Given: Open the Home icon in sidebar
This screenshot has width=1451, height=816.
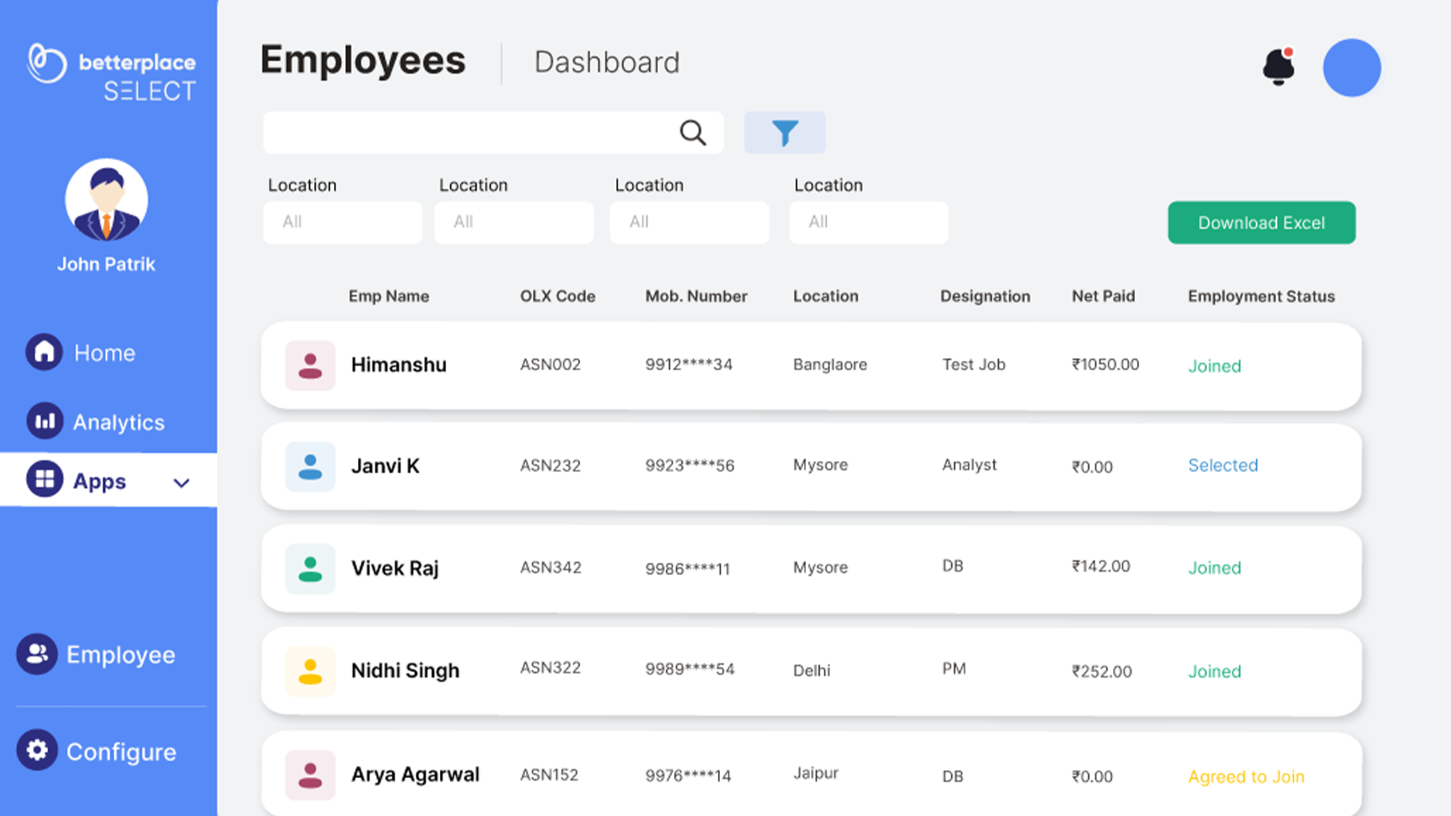Looking at the screenshot, I should click(x=45, y=352).
